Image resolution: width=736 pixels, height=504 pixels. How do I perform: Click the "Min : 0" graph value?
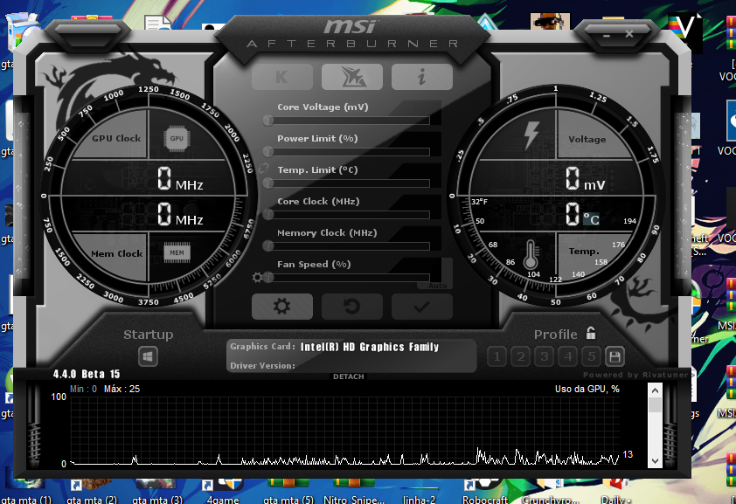coord(83,389)
